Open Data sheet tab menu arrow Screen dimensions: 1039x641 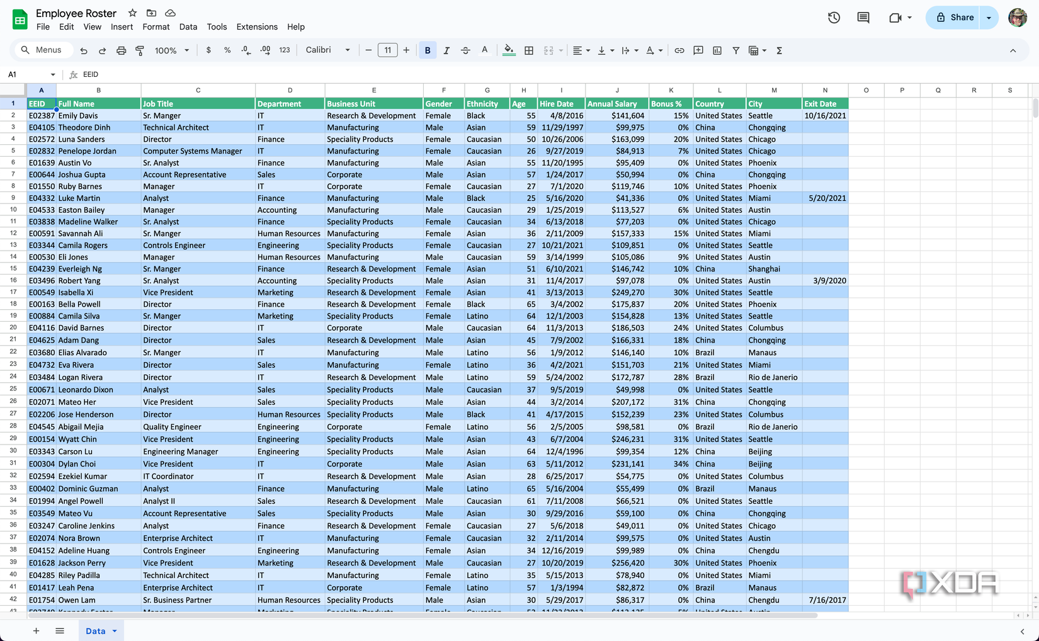point(115,631)
